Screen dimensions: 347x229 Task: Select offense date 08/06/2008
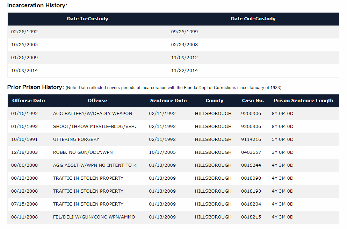(x=24, y=165)
